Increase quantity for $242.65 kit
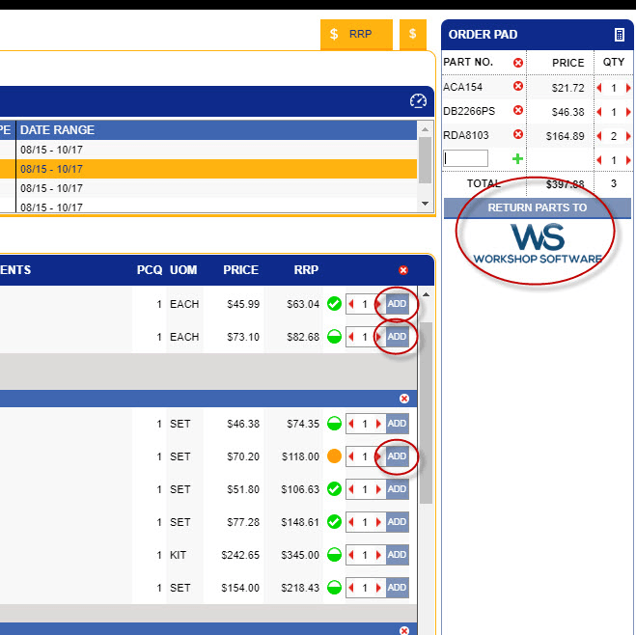 (x=378, y=555)
